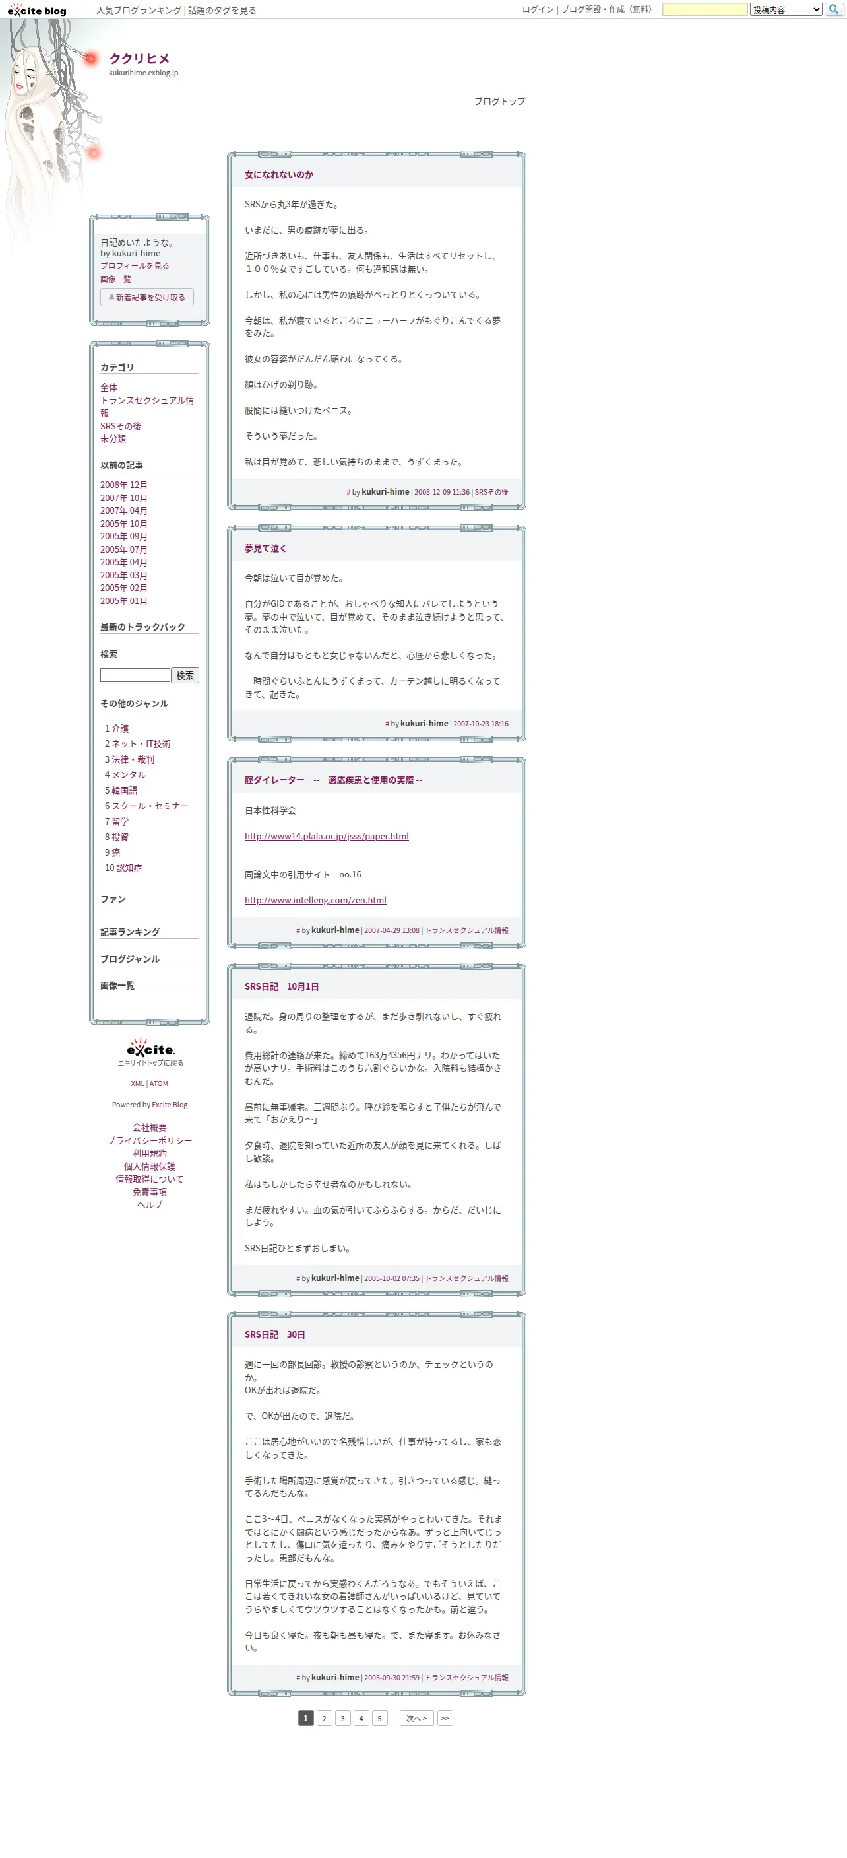Follow the plala.or.jp paper.html link
Image resolution: width=847 pixels, height=1858 pixels.
point(327,836)
